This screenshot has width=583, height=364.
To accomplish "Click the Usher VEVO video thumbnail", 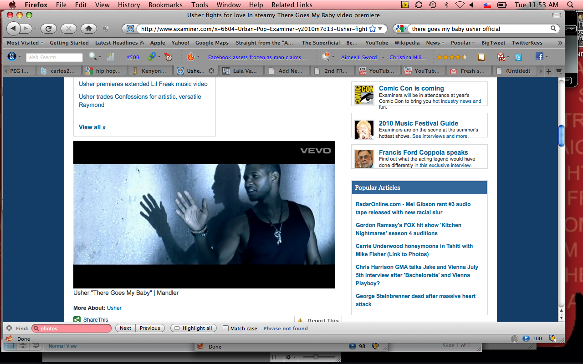I will coord(204,214).
